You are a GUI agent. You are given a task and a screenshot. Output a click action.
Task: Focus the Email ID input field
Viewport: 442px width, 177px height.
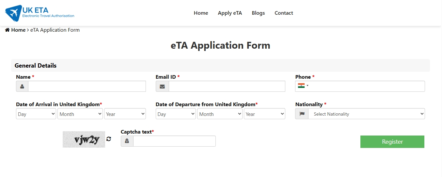227,87
